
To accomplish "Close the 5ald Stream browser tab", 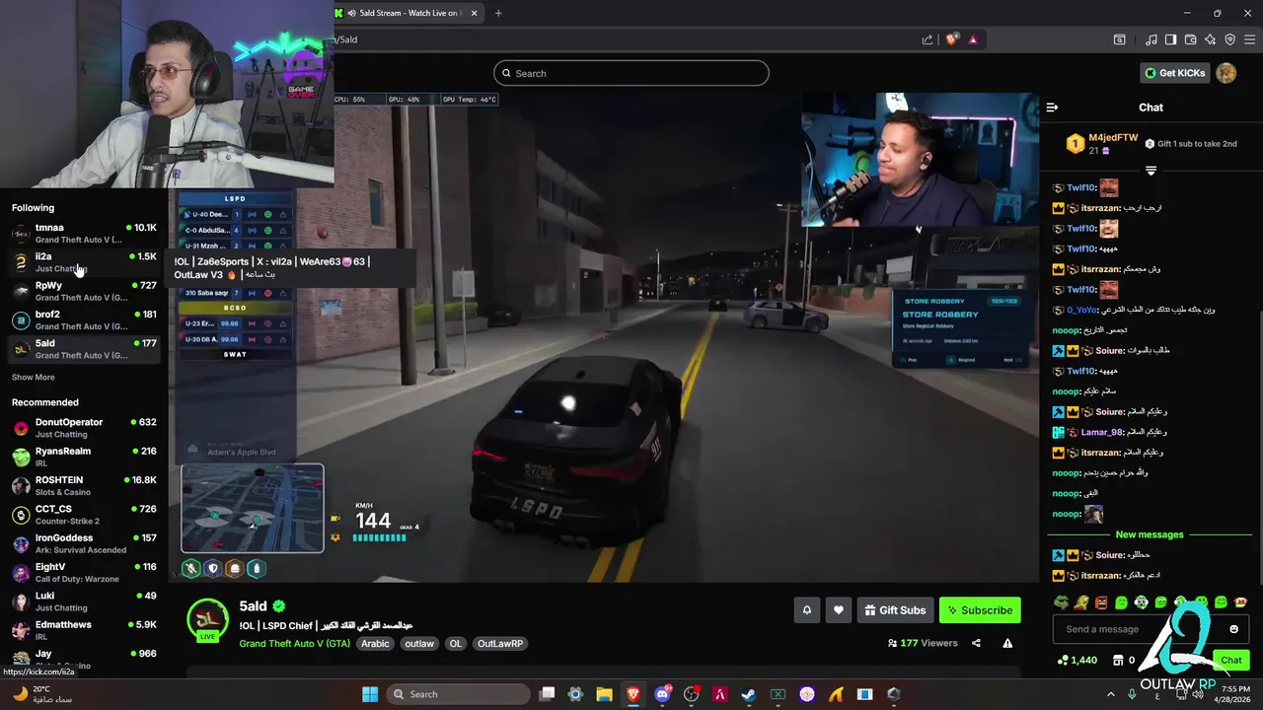I will point(474,13).
